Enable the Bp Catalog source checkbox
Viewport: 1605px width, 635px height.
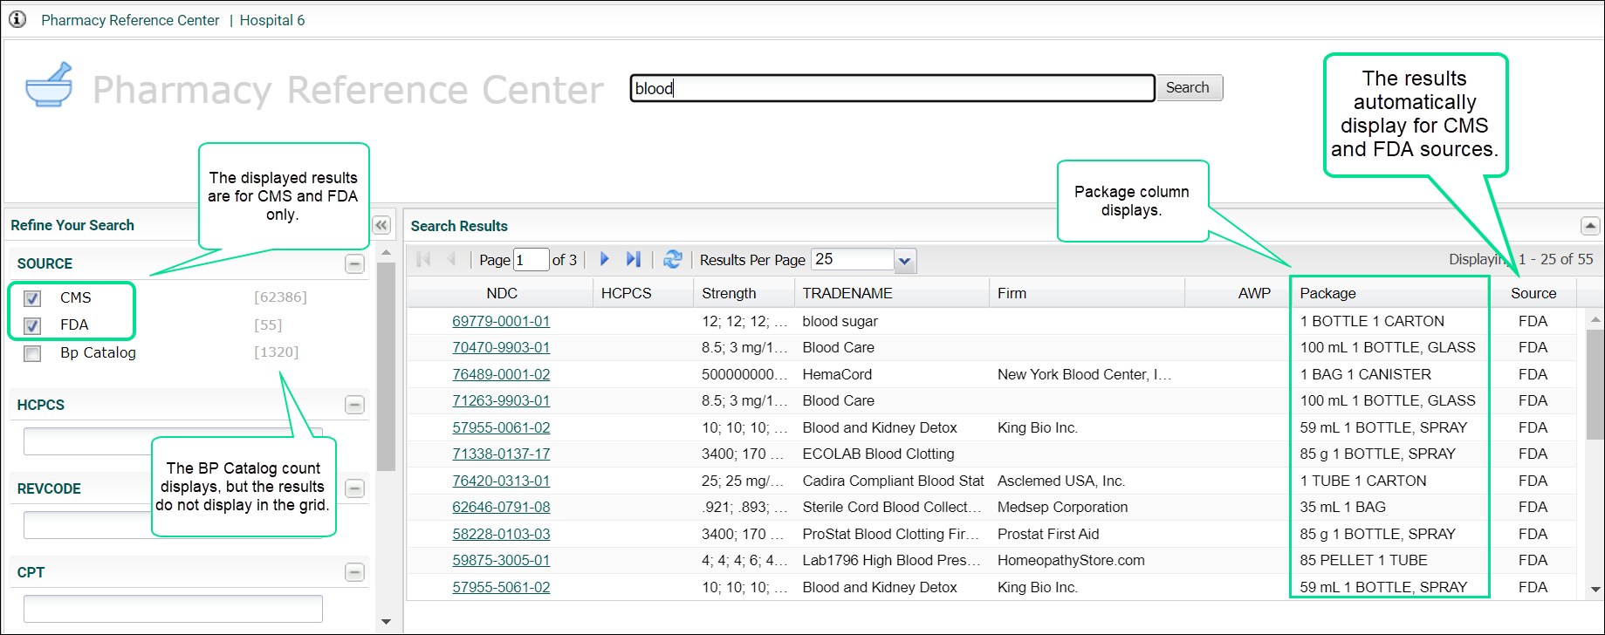click(x=32, y=353)
